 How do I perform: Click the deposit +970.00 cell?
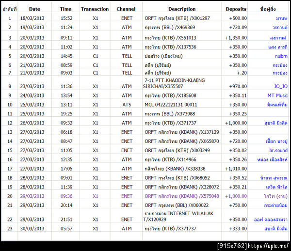(x=238, y=86)
